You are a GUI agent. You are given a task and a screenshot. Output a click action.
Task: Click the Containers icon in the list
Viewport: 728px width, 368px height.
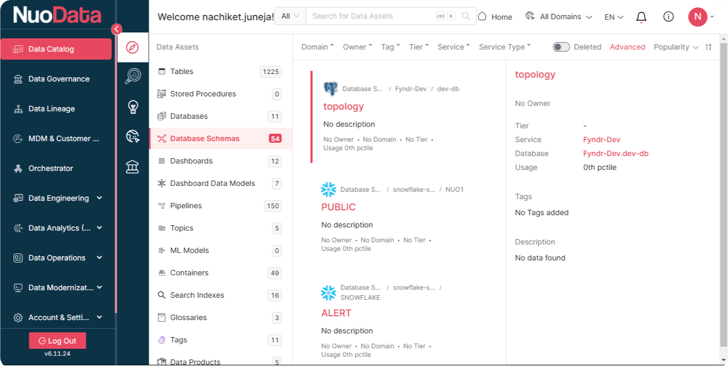click(161, 273)
